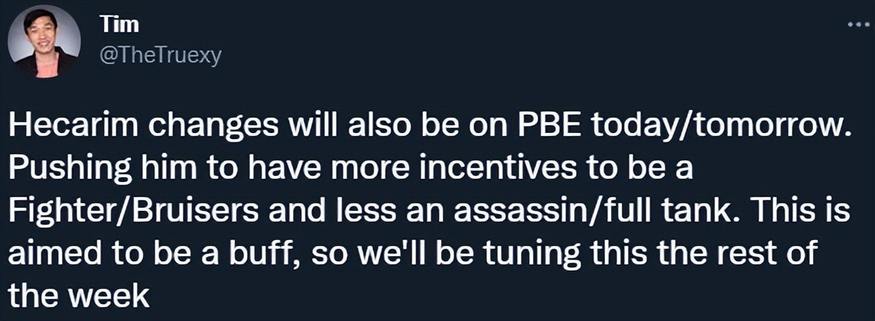This screenshot has height=321, width=875.
Task: Click the word changes in the first line
Action: 222,130
